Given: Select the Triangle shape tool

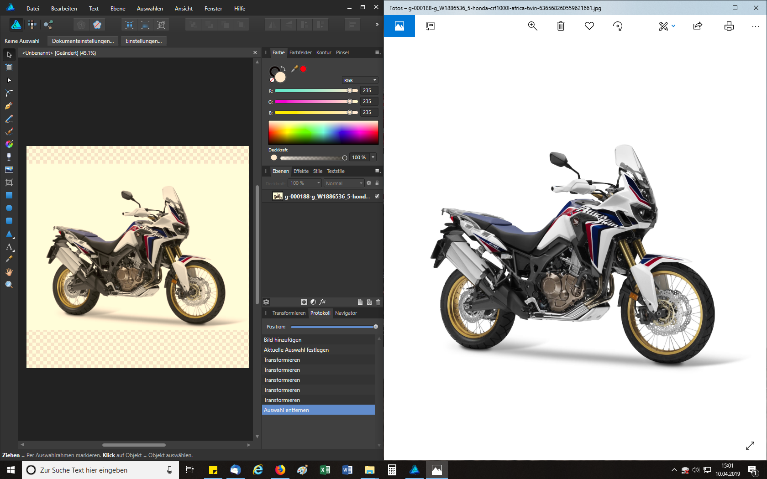Looking at the screenshot, I should tap(9, 234).
